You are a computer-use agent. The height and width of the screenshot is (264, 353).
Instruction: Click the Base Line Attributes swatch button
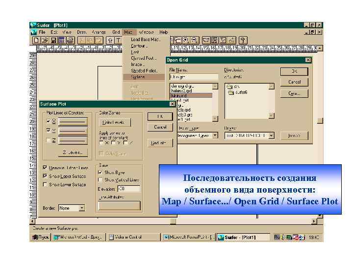(x=119, y=206)
